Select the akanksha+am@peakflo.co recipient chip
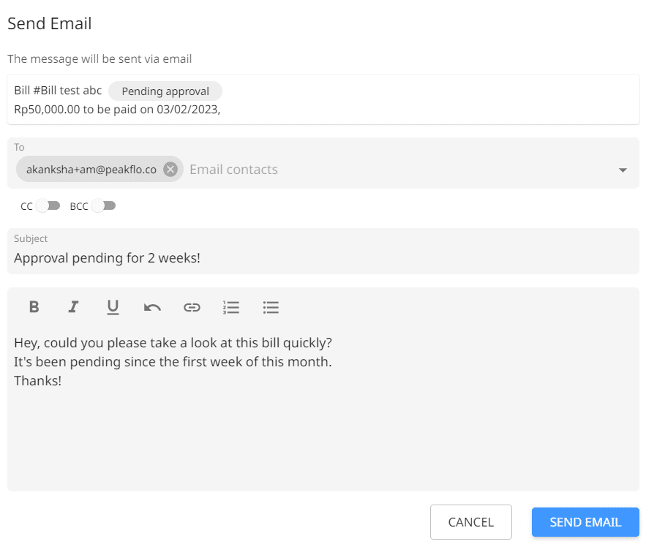646x555 pixels. pos(91,169)
